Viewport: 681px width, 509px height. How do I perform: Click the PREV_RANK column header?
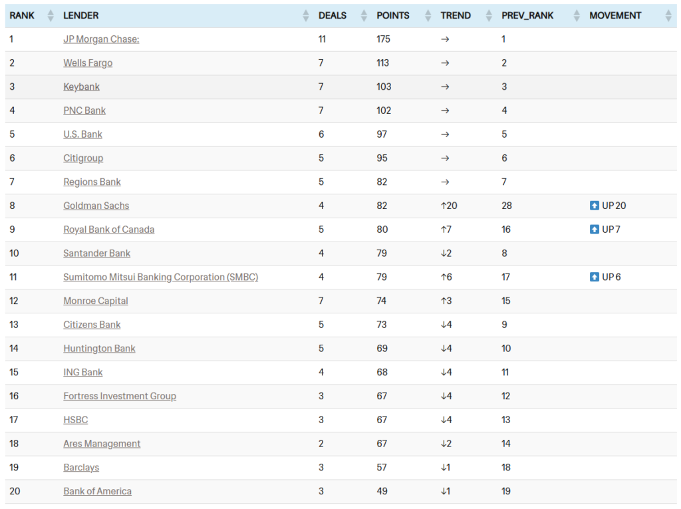(x=529, y=15)
